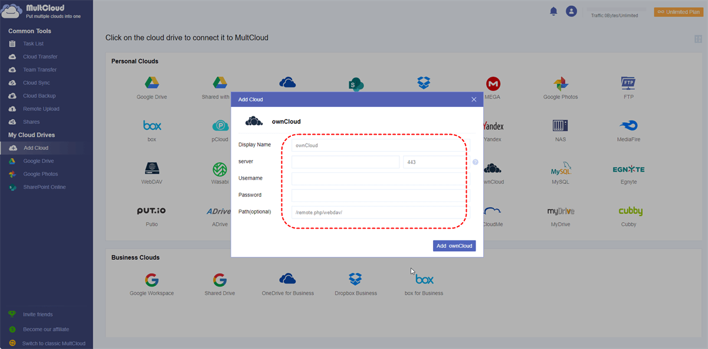The image size is (708, 349).
Task: Open the user account avatar icon
Action: 571,11
